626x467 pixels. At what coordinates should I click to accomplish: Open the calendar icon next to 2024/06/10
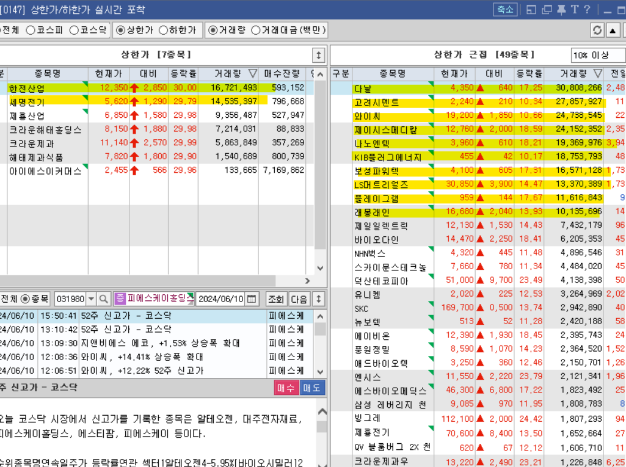click(x=252, y=299)
